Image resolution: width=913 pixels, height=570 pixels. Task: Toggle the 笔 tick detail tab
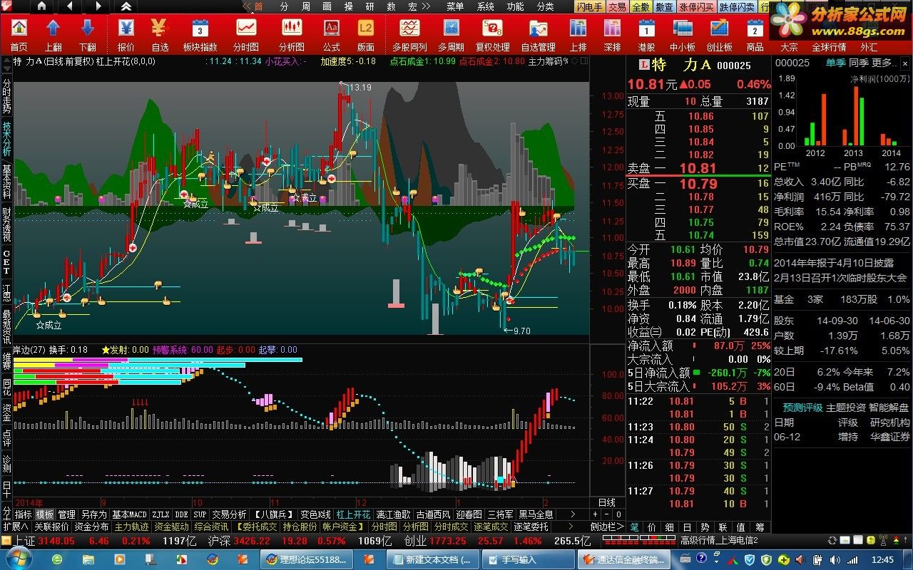coord(634,527)
